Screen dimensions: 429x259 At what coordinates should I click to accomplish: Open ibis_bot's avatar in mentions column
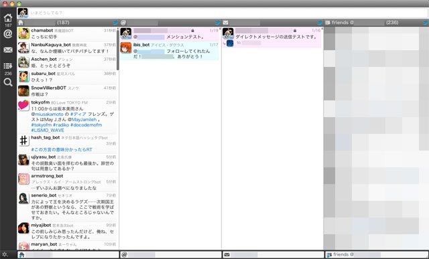[x=126, y=48]
